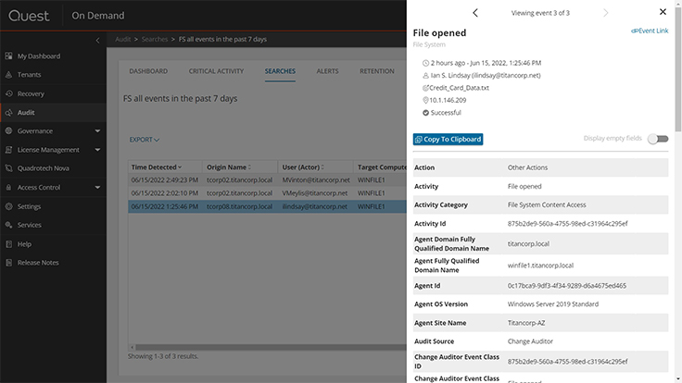Click the clock icon beside event time
Image resolution: width=682 pixels, height=383 pixels.
coord(425,63)
